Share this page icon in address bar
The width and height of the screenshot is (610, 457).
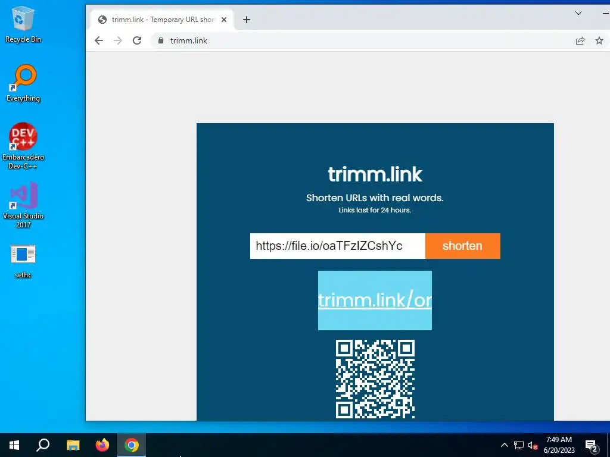pos(580,40)
